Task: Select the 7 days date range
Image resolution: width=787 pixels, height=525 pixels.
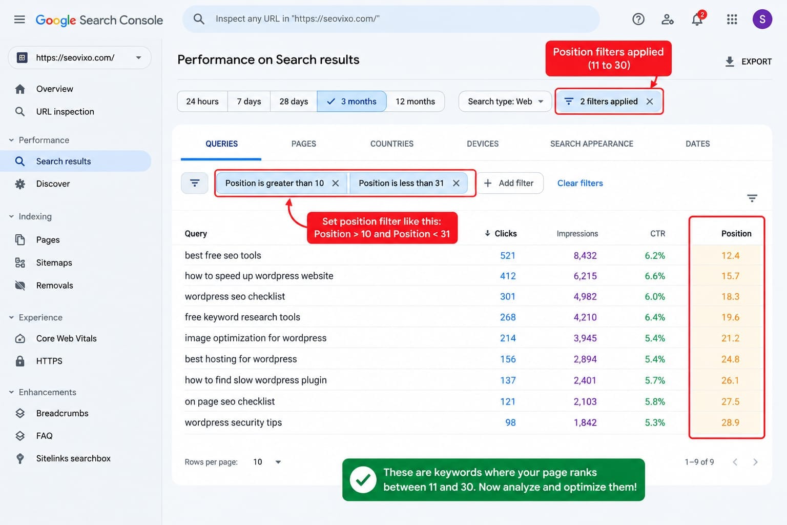Action: [x=249, y=102]
